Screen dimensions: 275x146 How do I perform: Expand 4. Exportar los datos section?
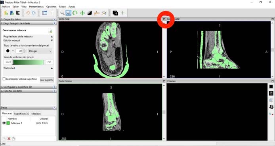pyautogui.click(x=54, y=91)
